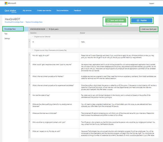Click the refresh icon on Save and retrain
The height and width of the screenshot is (142, 163).
point(108,21)
